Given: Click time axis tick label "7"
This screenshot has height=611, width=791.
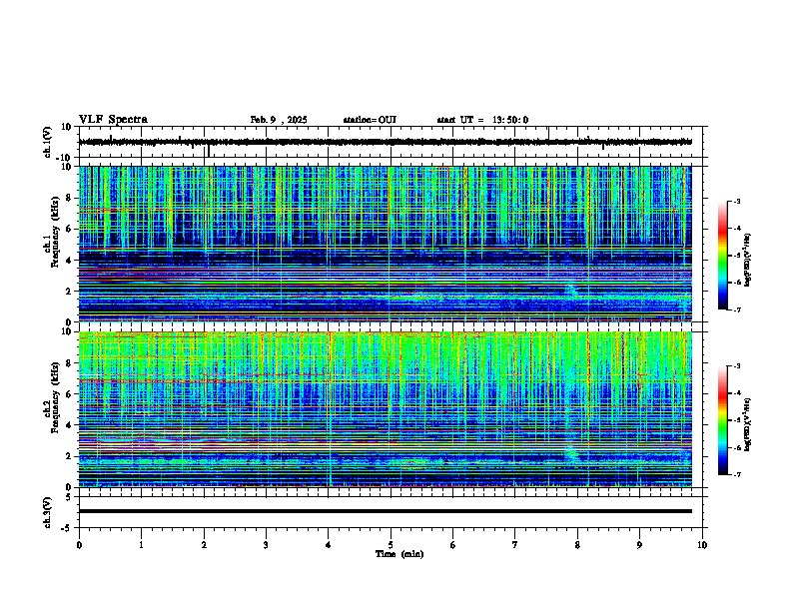Looking at the screenshot, I should pyautogui.click(x=515, y=545).
